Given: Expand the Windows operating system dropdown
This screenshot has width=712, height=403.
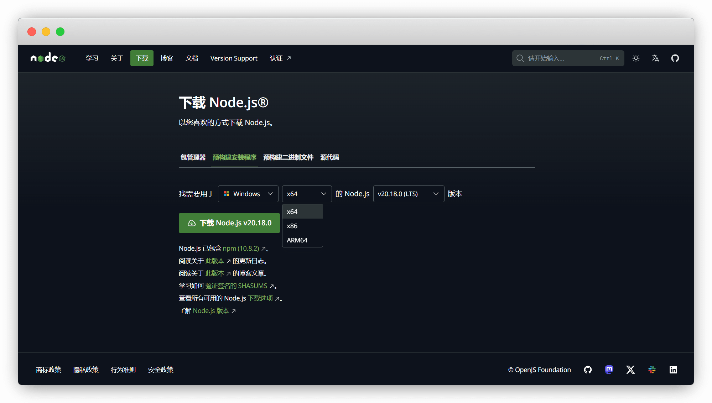Looking at the screenshot, I should (x=248, y=194).
